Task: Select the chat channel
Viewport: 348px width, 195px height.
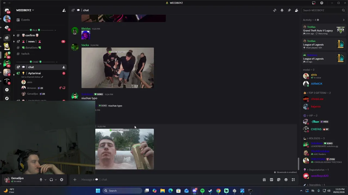Action: [41, 67]
